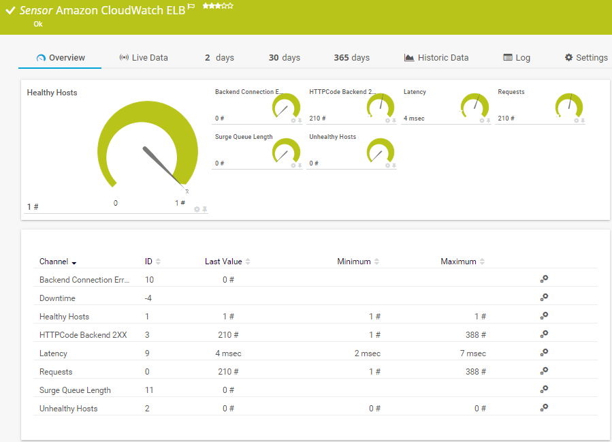Screen dimensions: 612x442
Task: Open gear icon on Requests gauge
Action: click(576, 121)
